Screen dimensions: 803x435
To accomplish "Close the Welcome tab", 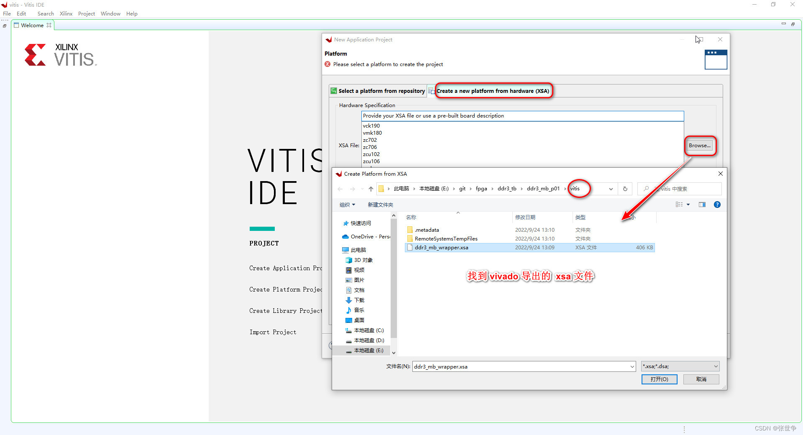I will coord(49,25).
